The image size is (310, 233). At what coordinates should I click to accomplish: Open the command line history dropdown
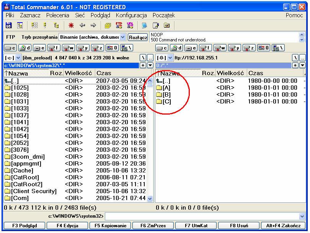point(302,216)
